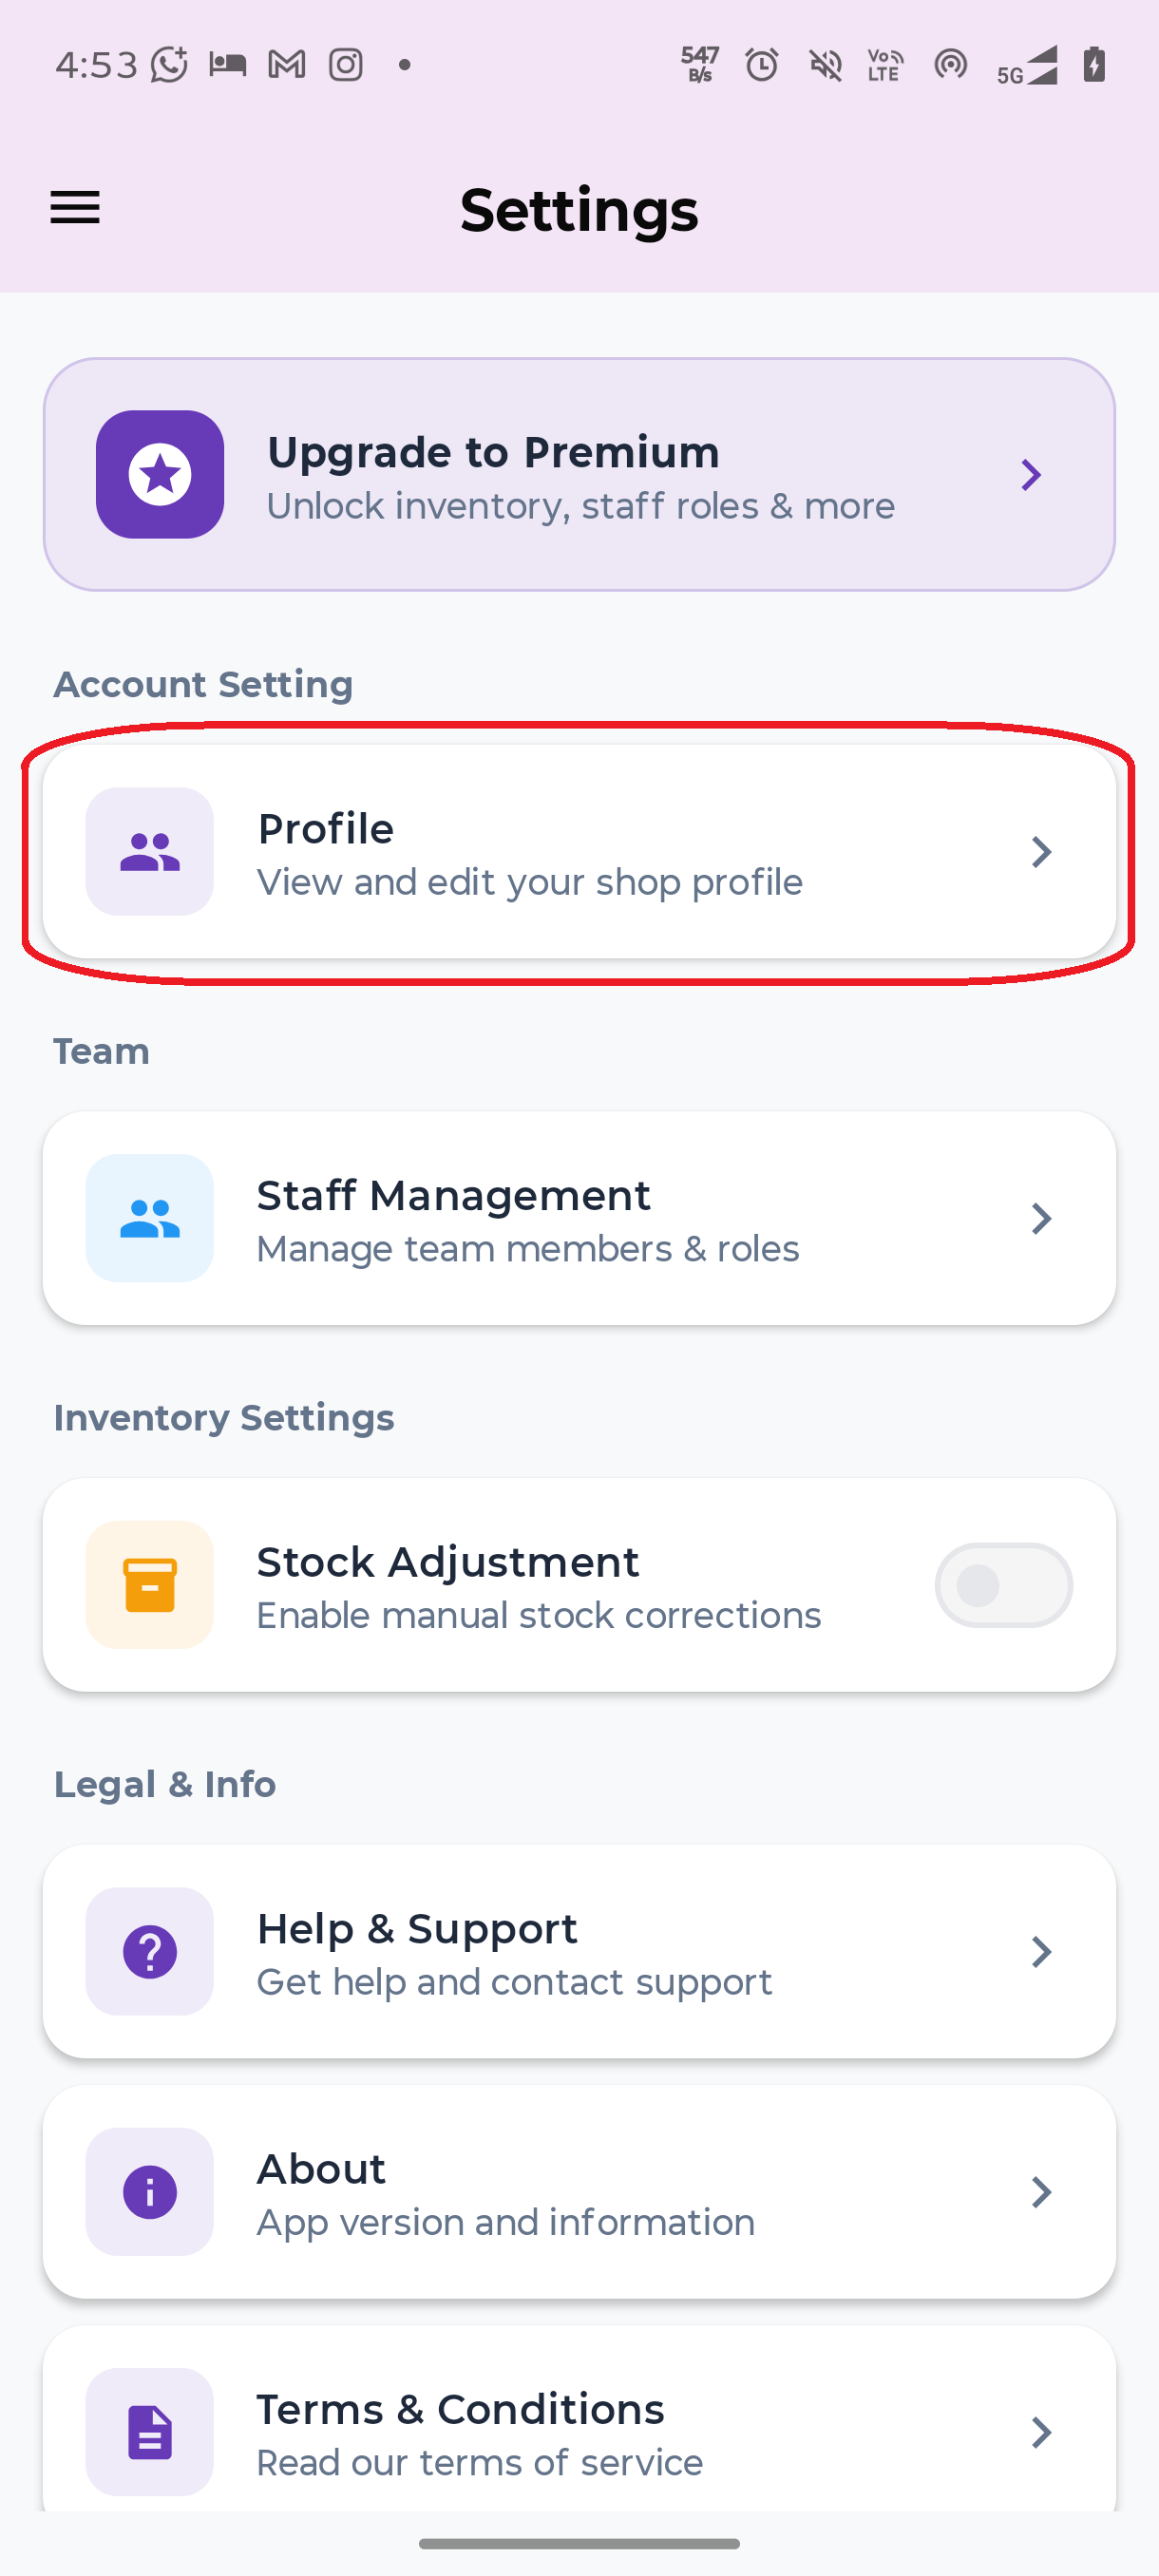Open the About page

click(x=579, y=2192)
